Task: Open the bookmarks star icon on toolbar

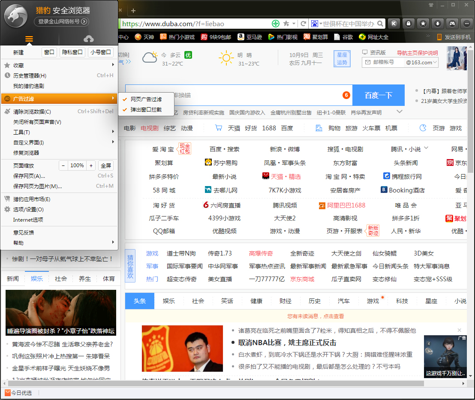Action: pyautogui.click(x=423, y=24)
